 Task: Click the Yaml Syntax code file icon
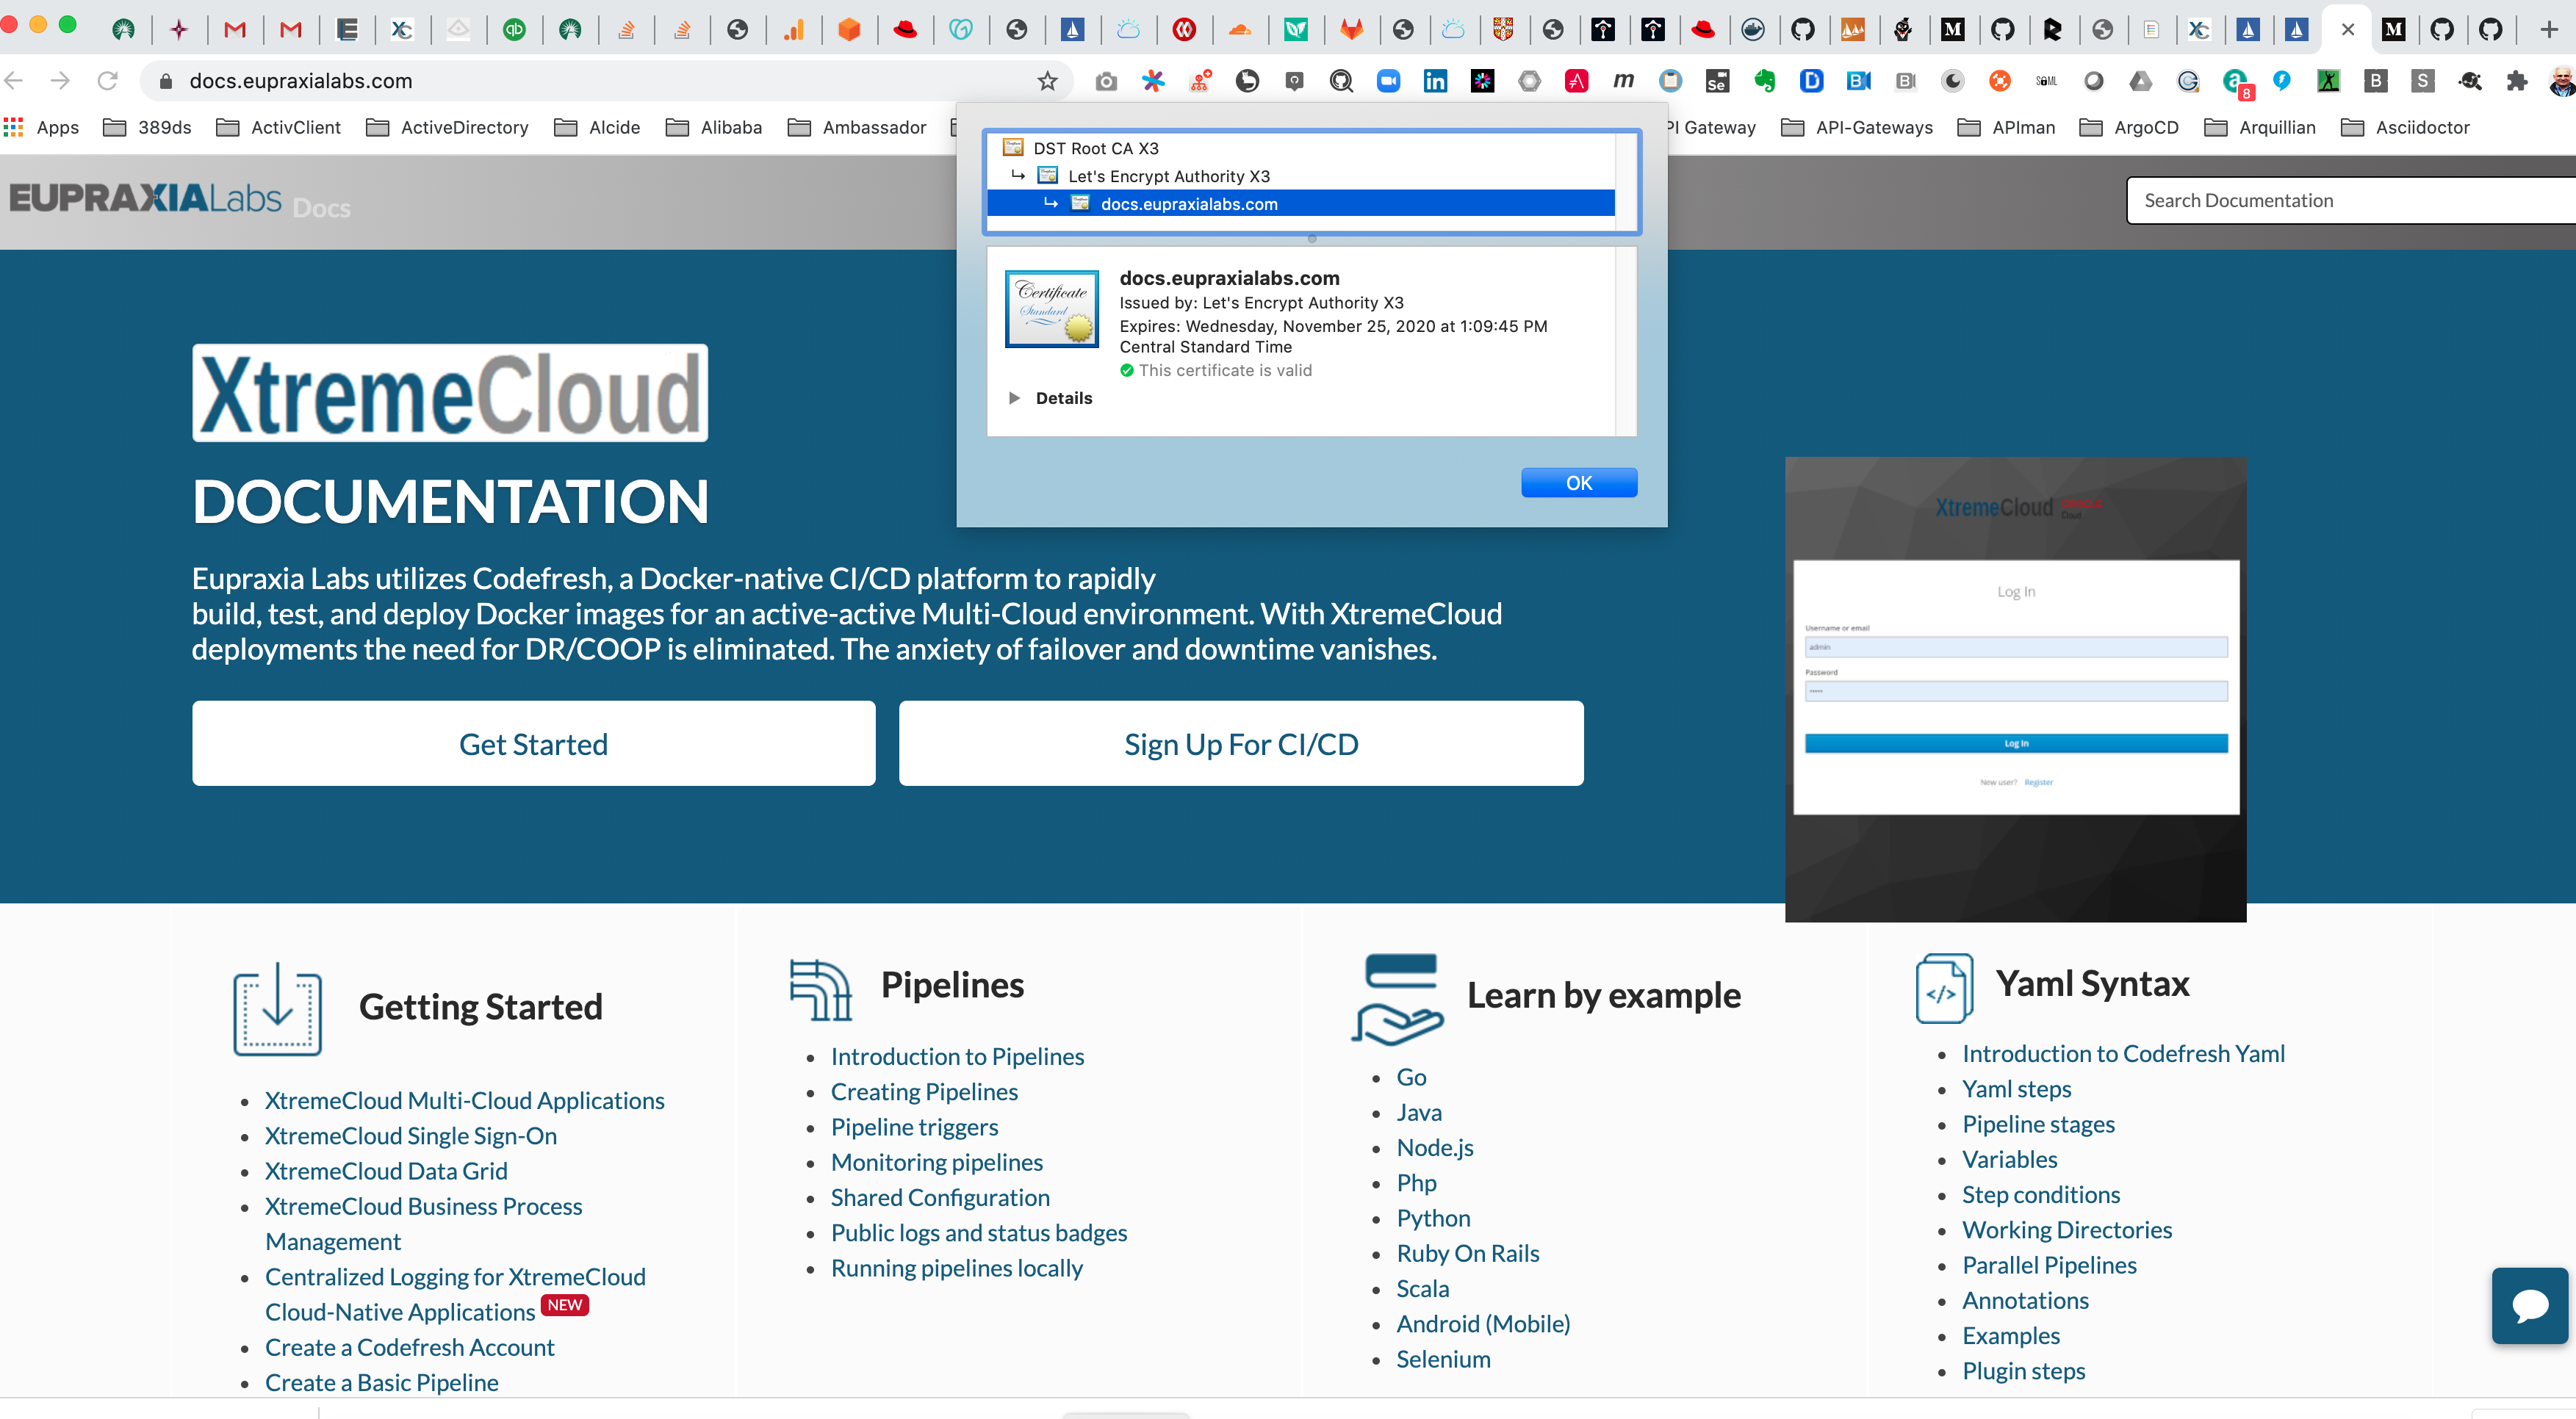(x=1944, y=987)
